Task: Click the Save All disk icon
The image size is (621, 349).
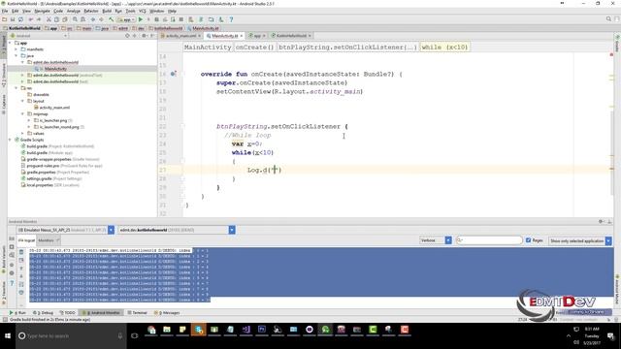Action: (x=13, y=19)
